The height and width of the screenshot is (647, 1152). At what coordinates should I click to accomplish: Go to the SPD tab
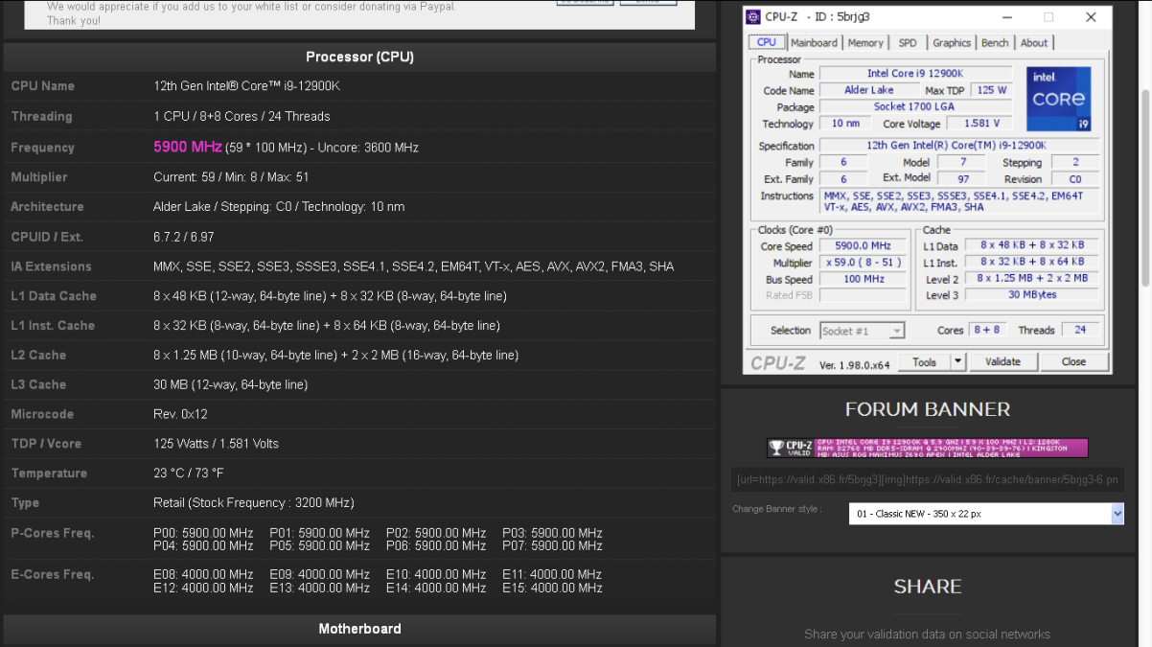coord(908,43)
